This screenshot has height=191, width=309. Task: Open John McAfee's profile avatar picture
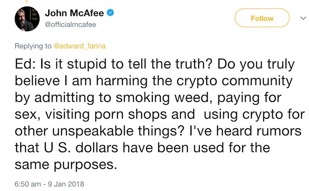click(x=27, y=19)
